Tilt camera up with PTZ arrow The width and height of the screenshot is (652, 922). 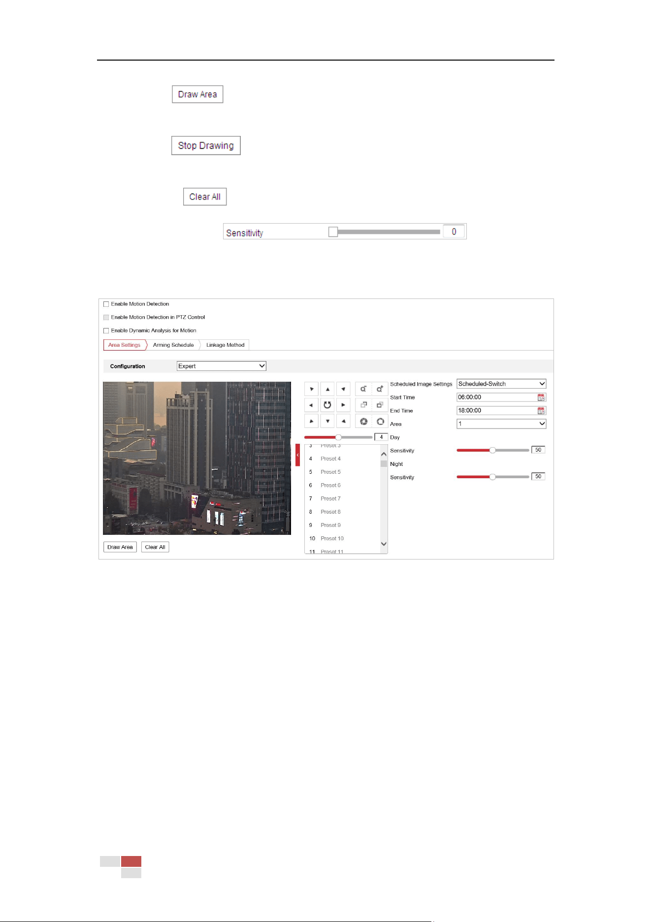[x=327, y=389]
